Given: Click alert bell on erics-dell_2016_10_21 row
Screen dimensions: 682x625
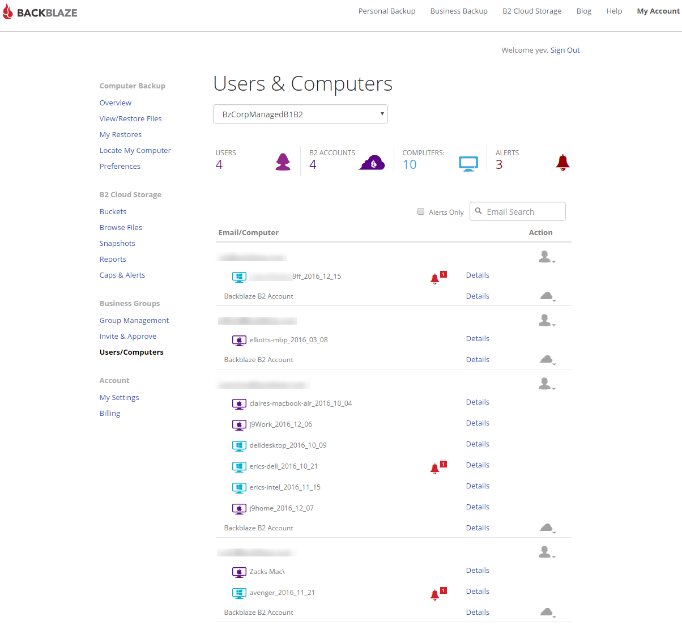Looking at the screenshot, I should (x=435, y=468).
